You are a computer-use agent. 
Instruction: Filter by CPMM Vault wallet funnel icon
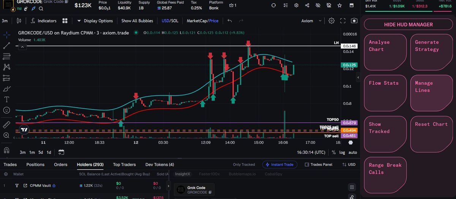click(17, 186)
